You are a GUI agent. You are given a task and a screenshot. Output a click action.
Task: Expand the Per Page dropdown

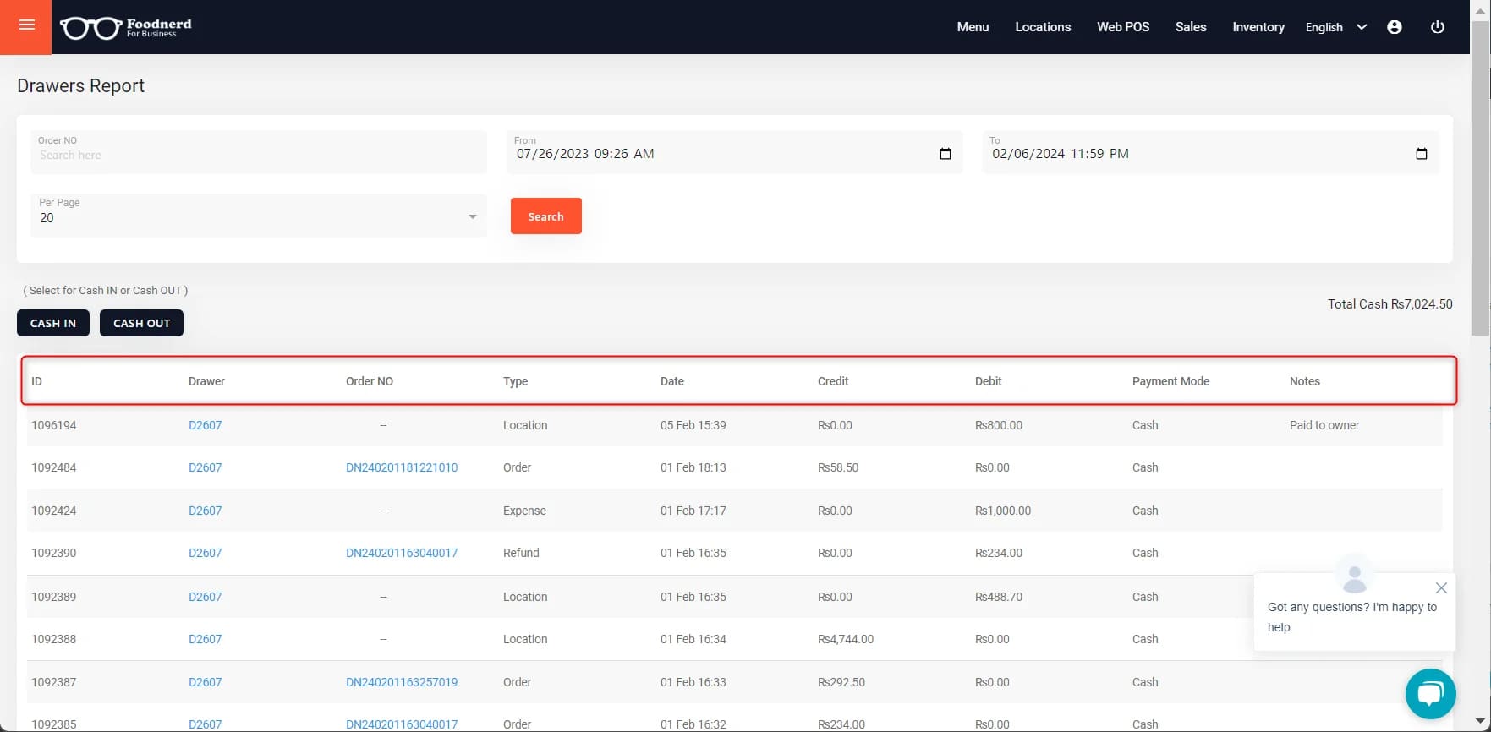259,216
